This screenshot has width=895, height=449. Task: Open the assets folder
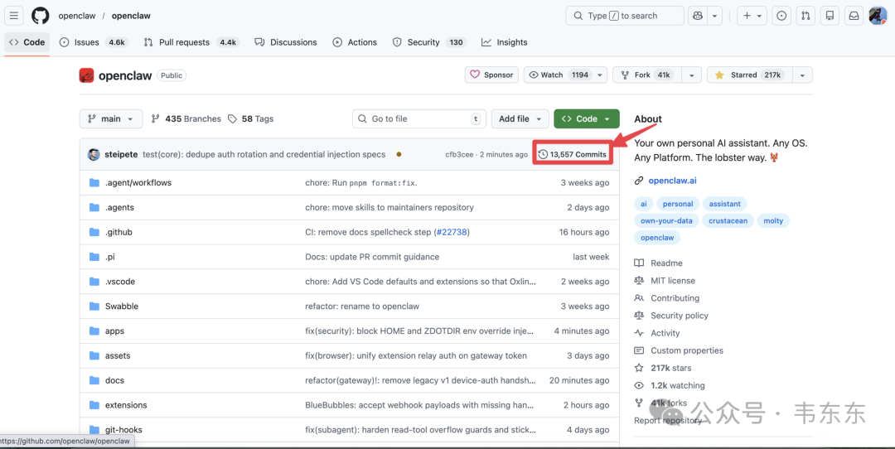pyautogui.click(x=118, y=355)
